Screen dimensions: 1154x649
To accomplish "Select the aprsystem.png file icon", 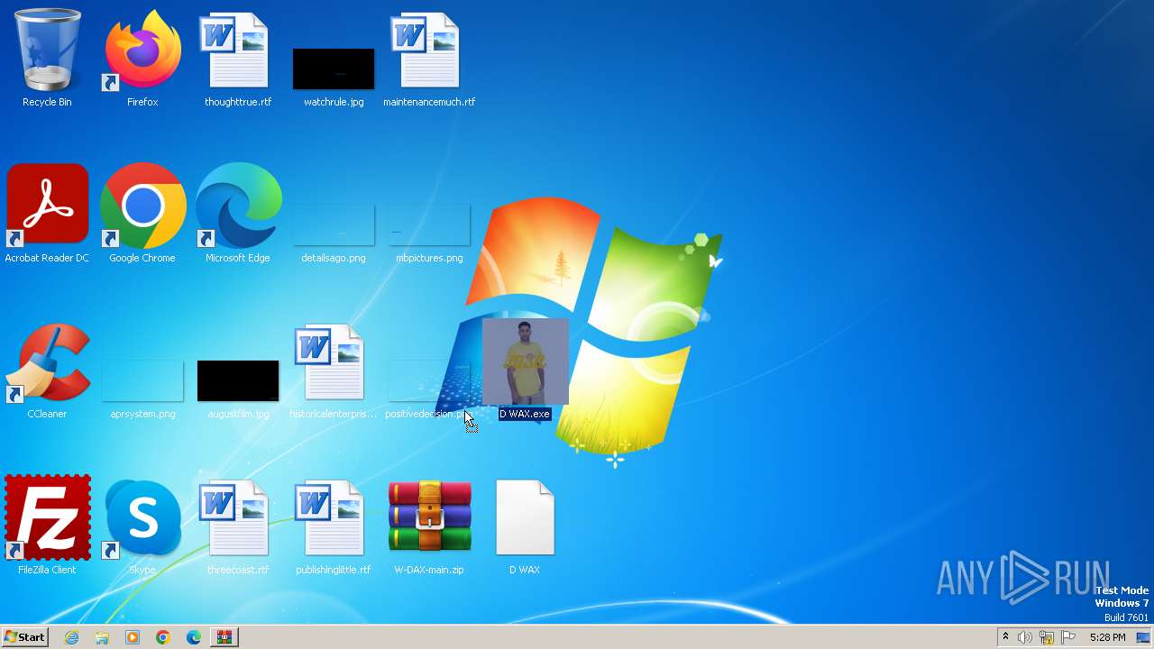I will pyautogui.click(x=142, y=380).
